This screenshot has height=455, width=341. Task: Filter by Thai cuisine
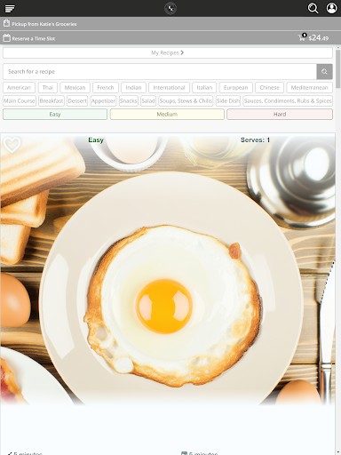(x=48, y=88)
